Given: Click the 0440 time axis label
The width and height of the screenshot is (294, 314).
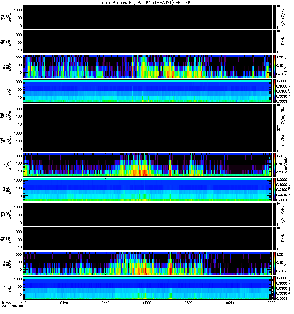Looking at the screenshot, I should click(x=105, y=303).
